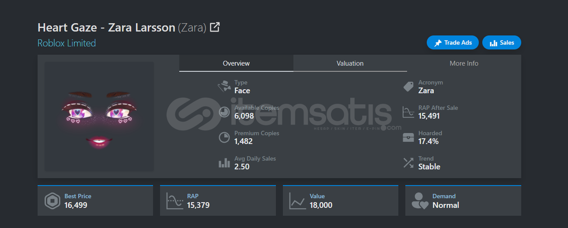Click the Demand people-heart icon
This screenshot has width=568, height=228.
(x=420, y=201)
